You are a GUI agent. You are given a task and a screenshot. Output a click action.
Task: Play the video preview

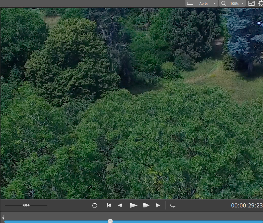(x=133, y=205)
